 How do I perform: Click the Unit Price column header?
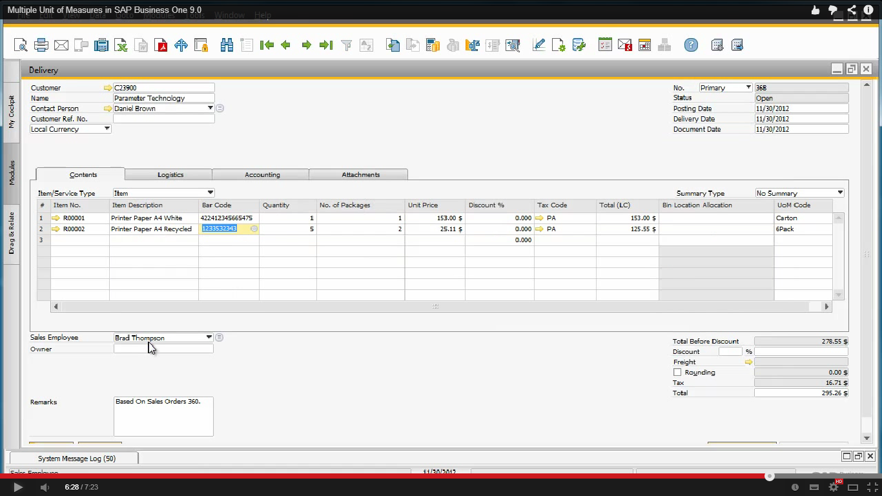pyautogui.click(x=435, y=205)
